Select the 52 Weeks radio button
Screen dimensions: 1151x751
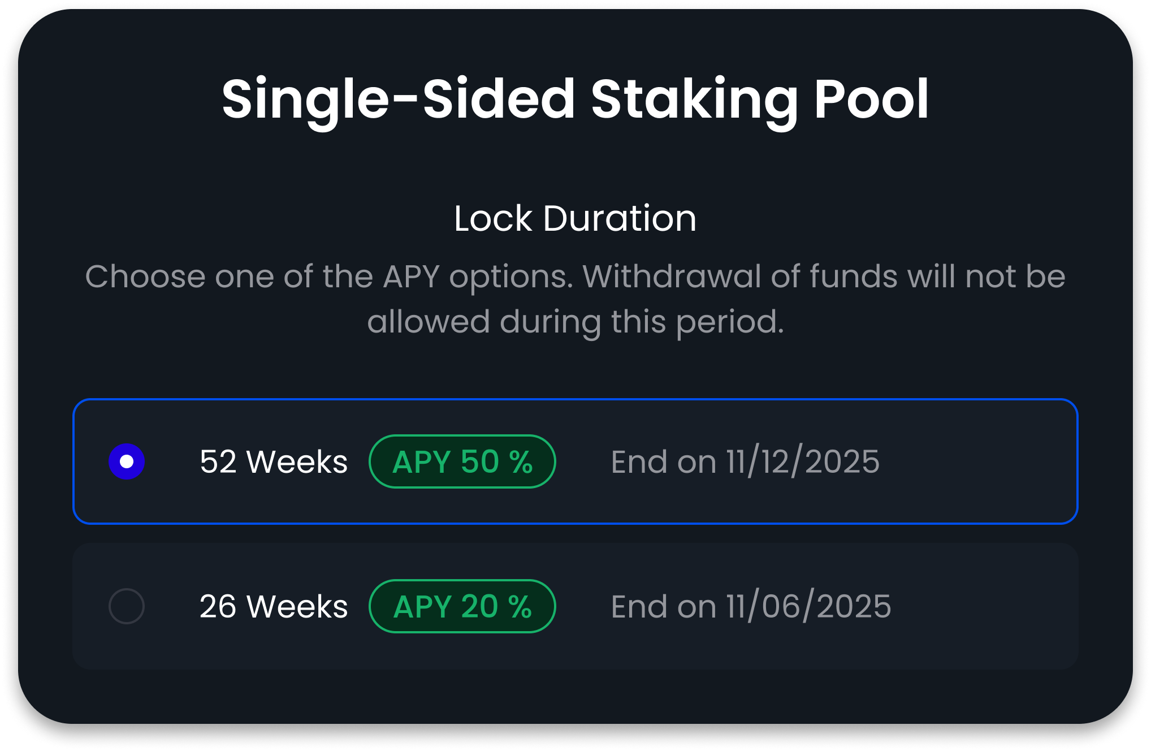(127, 461)
